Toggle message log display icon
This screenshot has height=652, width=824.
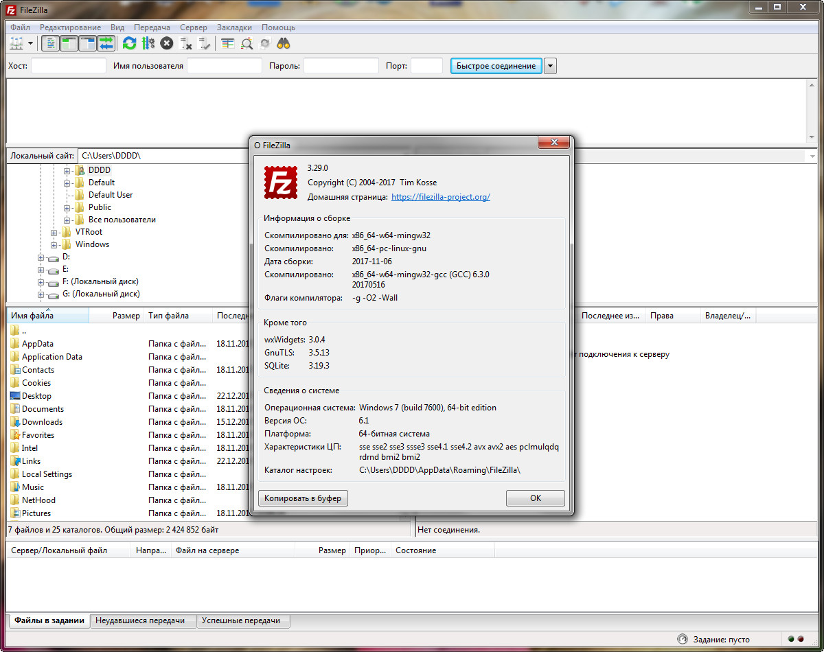51,44
